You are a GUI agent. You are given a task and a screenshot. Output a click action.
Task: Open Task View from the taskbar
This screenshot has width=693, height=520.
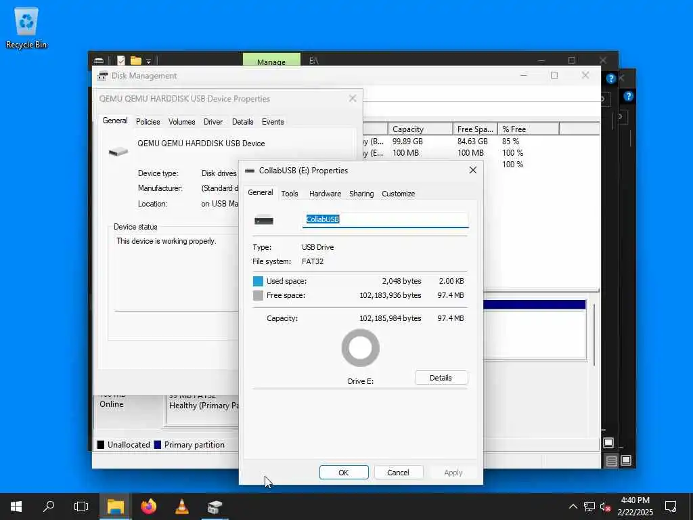point(81,506)
